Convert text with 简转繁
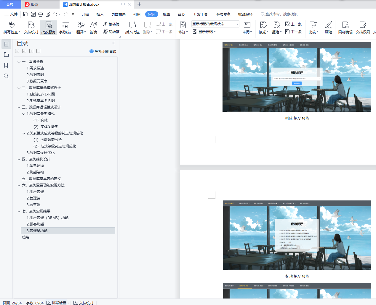376x305 pixels. point(111,32)
